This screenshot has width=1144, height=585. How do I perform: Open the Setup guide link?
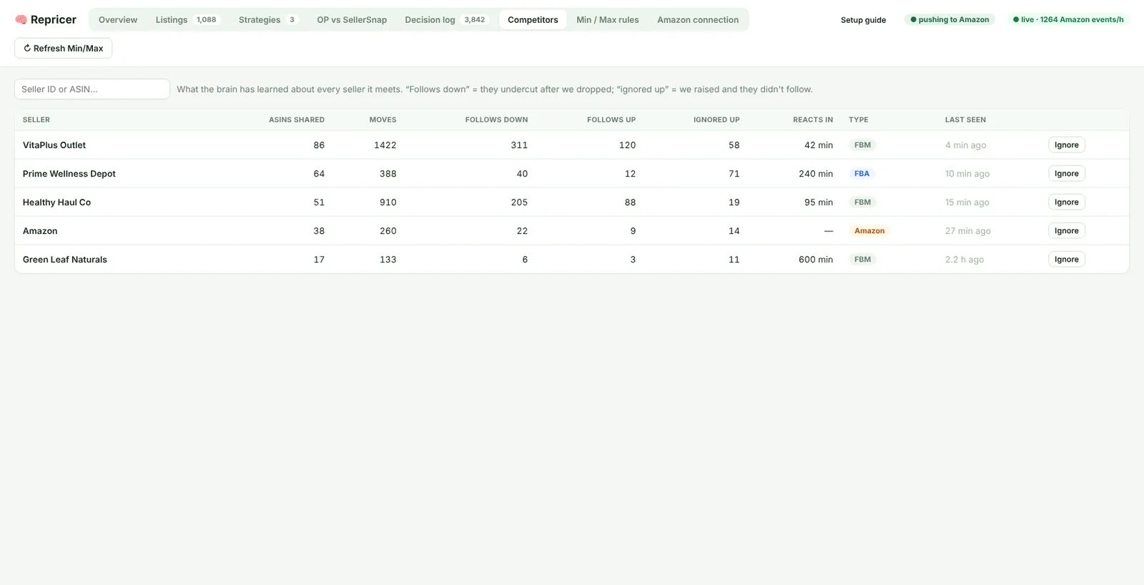(863, 20)
